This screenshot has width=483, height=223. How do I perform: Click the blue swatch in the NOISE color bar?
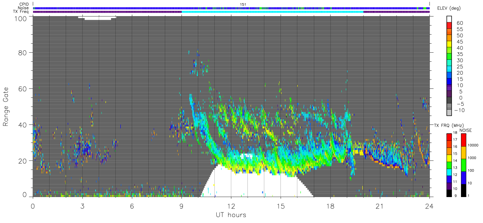(x=463, y=177)
